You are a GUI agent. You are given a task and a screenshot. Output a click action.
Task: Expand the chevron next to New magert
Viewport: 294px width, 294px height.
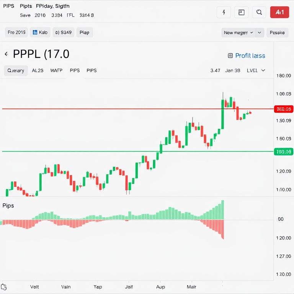click(x=260, y=33)
